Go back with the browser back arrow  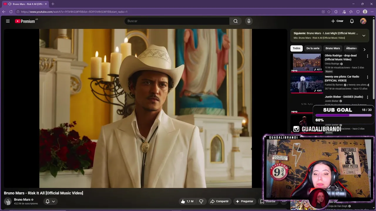click(x=4, y=12)
